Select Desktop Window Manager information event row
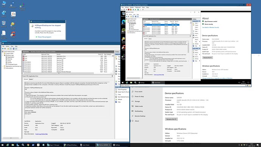 pos(67,72)
